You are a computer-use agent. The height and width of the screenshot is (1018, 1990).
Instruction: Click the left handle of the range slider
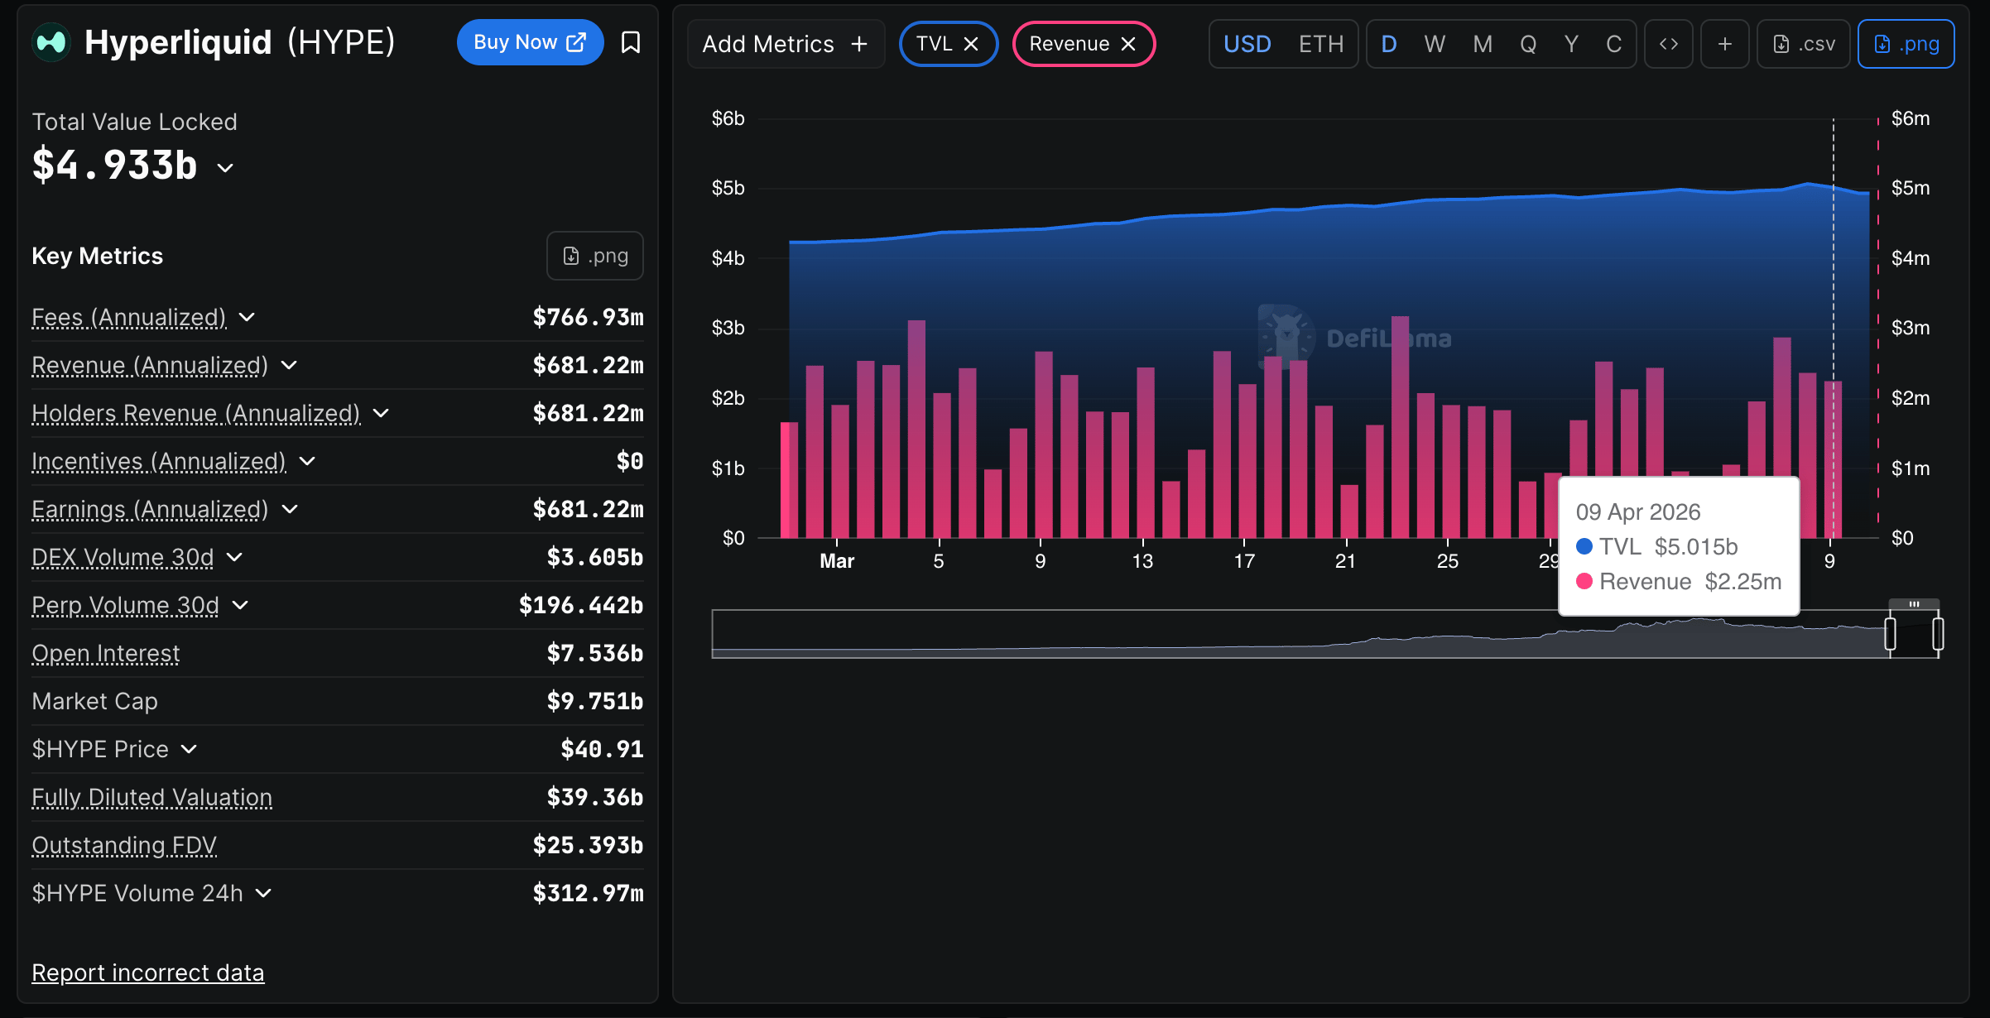[x=1890, y=634]
